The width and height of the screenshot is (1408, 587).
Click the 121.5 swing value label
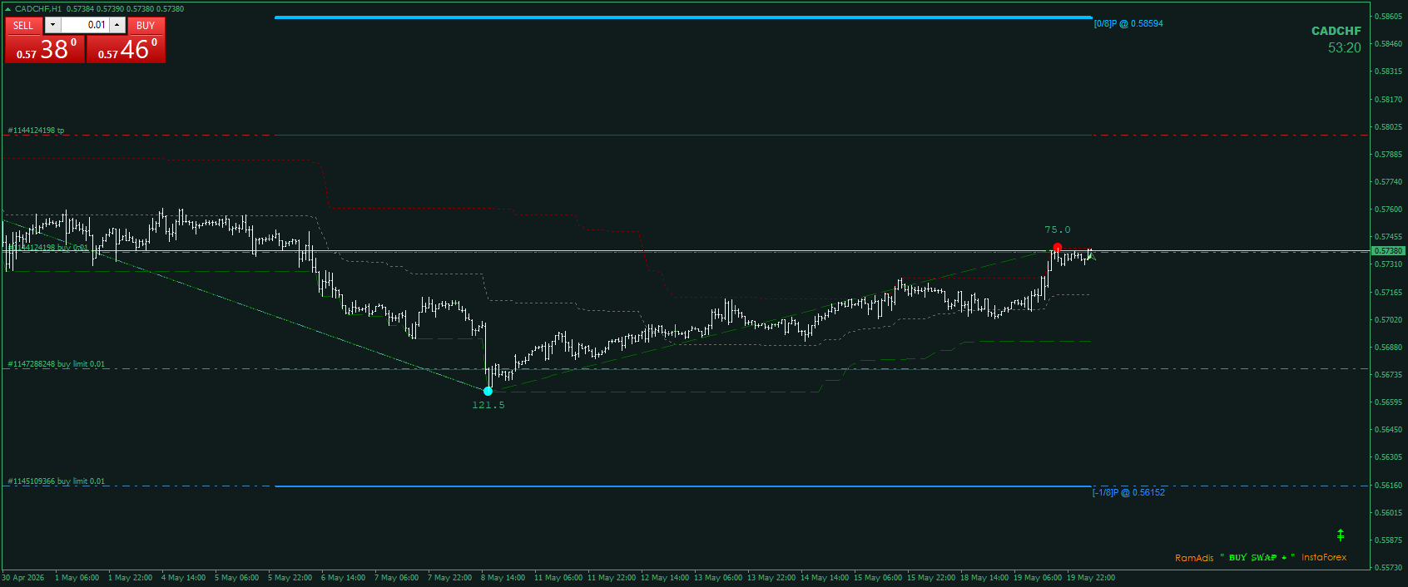point(488,405)
